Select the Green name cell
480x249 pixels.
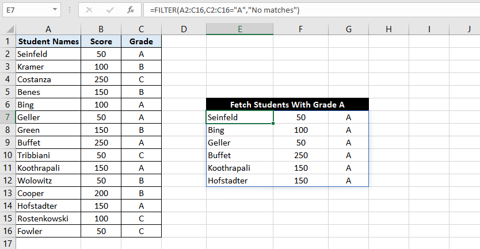click(48, 130)
